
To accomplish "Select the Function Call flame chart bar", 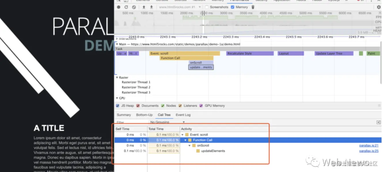I will [187, 58].
